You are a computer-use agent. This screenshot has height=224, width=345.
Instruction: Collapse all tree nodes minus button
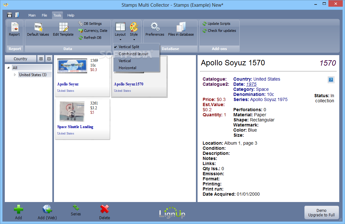[49, 59]
